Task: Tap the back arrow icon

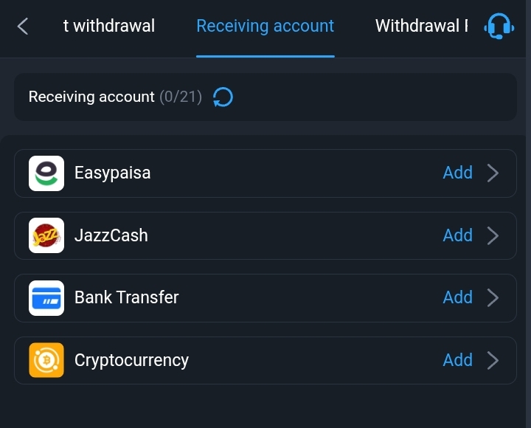Action: [x=23, y=27]
